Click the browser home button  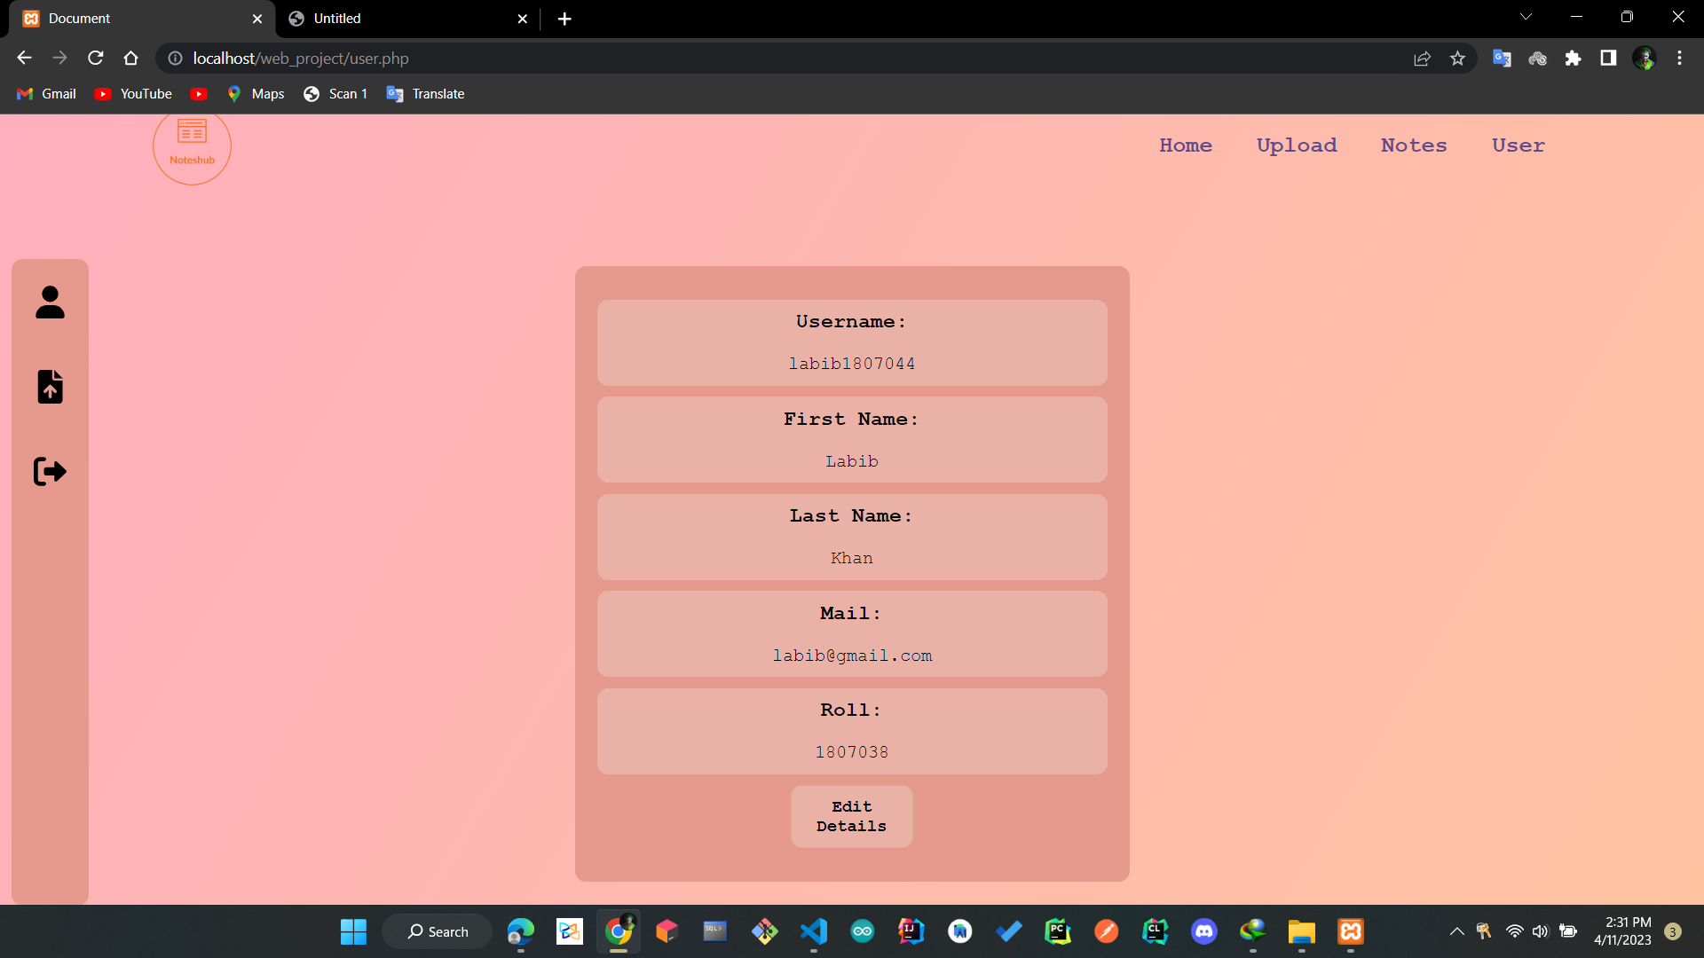point(131,58)
